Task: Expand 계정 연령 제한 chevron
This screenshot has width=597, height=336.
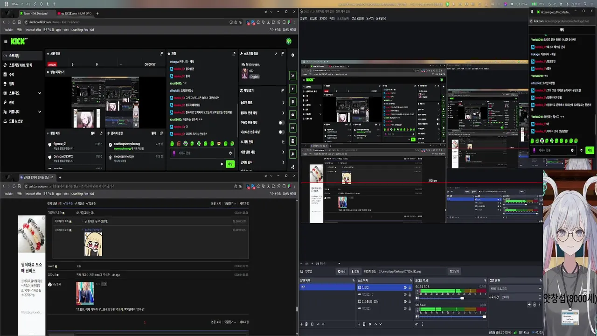Action: [x=283, y=152]
